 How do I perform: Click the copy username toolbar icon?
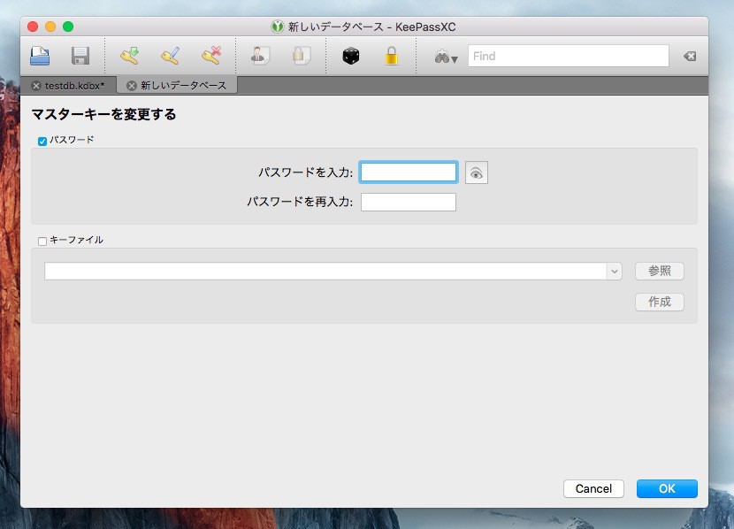(260, 56)
